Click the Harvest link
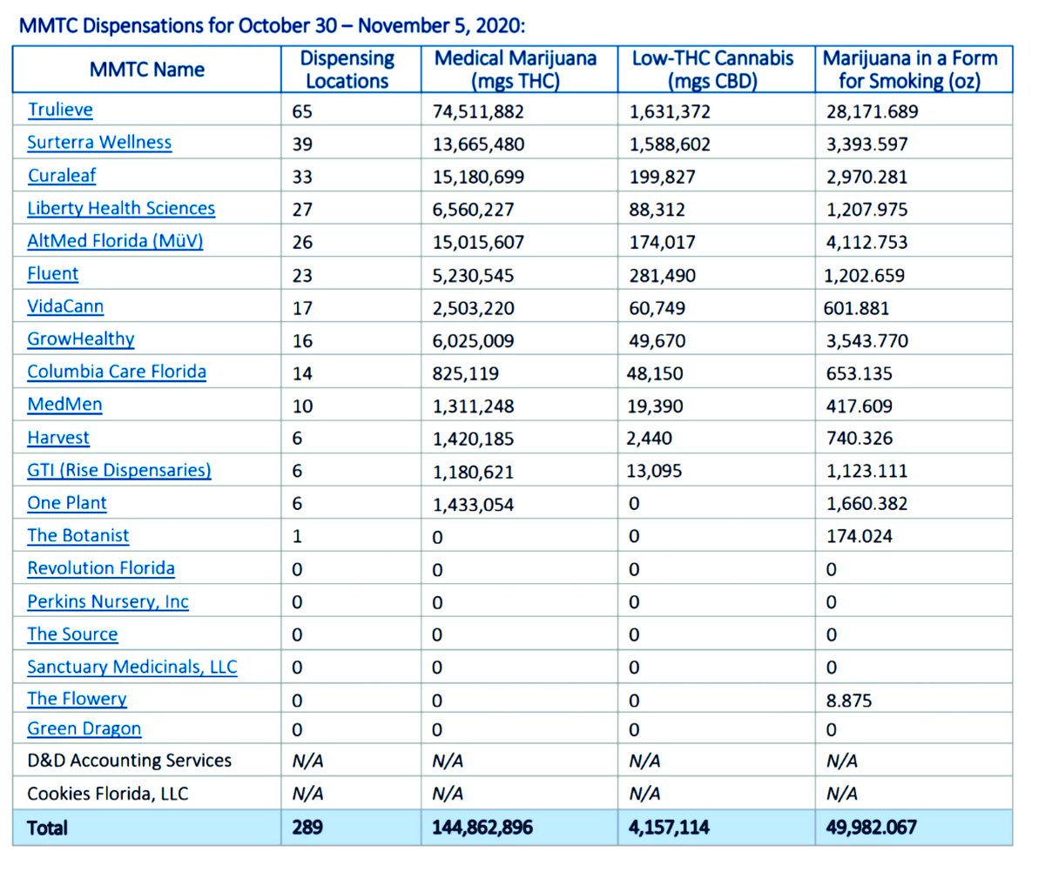 point(58,438)
